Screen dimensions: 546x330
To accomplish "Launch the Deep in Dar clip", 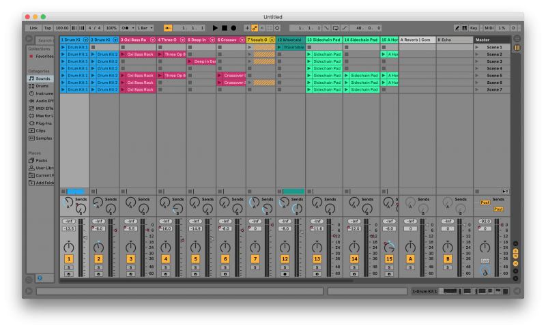I will tap(190, 61).
